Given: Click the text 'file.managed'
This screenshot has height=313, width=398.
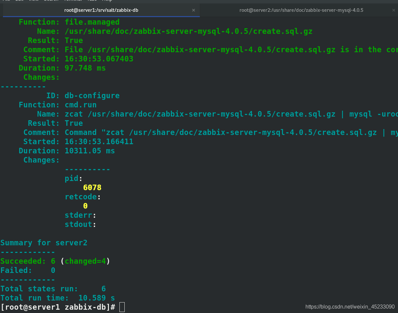Looking at the screenshot, I should [x=92, y=22].
